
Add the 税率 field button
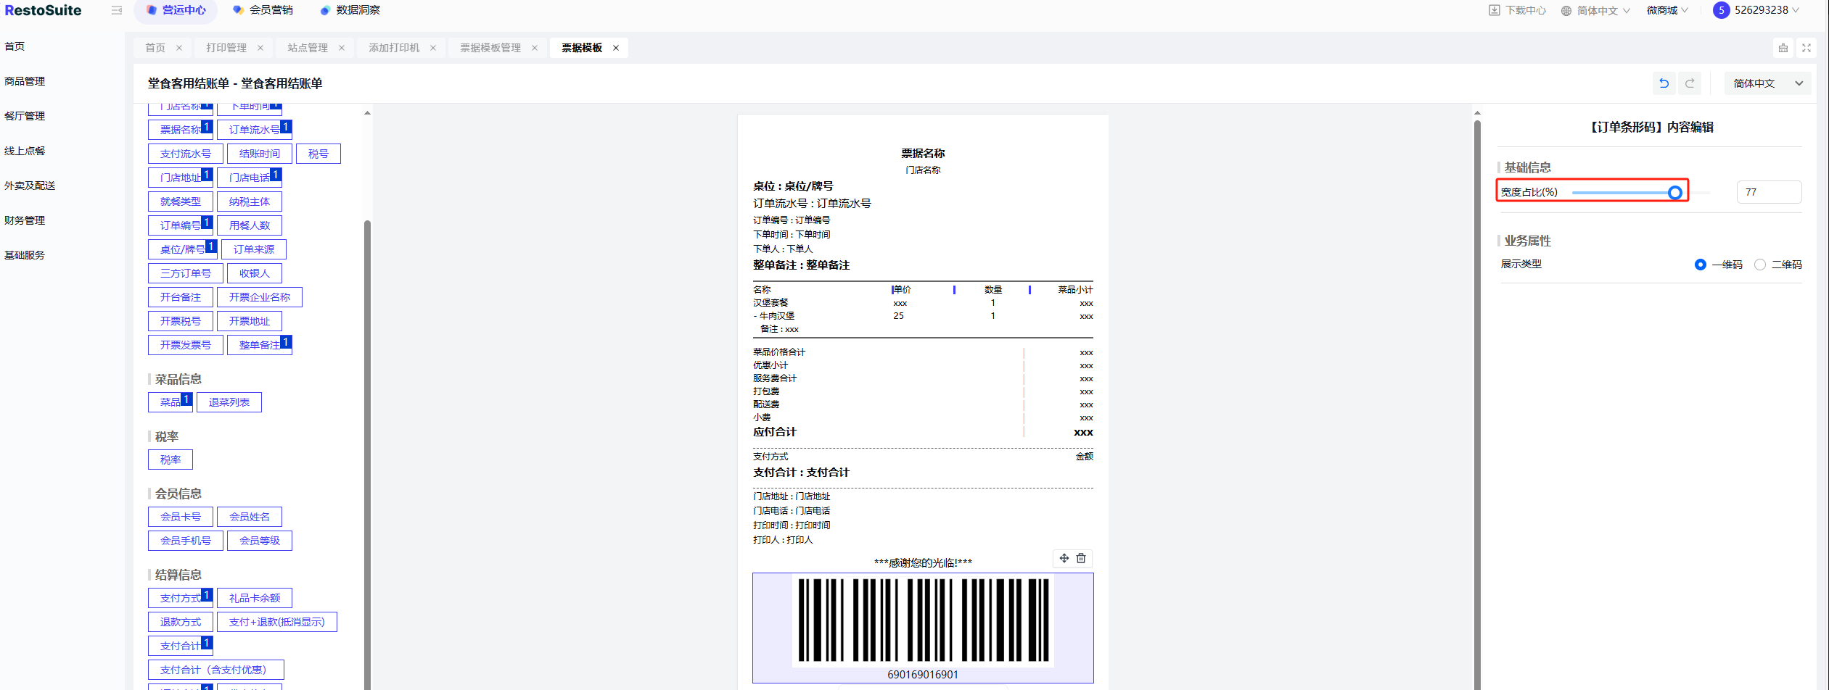pos(170,460)
